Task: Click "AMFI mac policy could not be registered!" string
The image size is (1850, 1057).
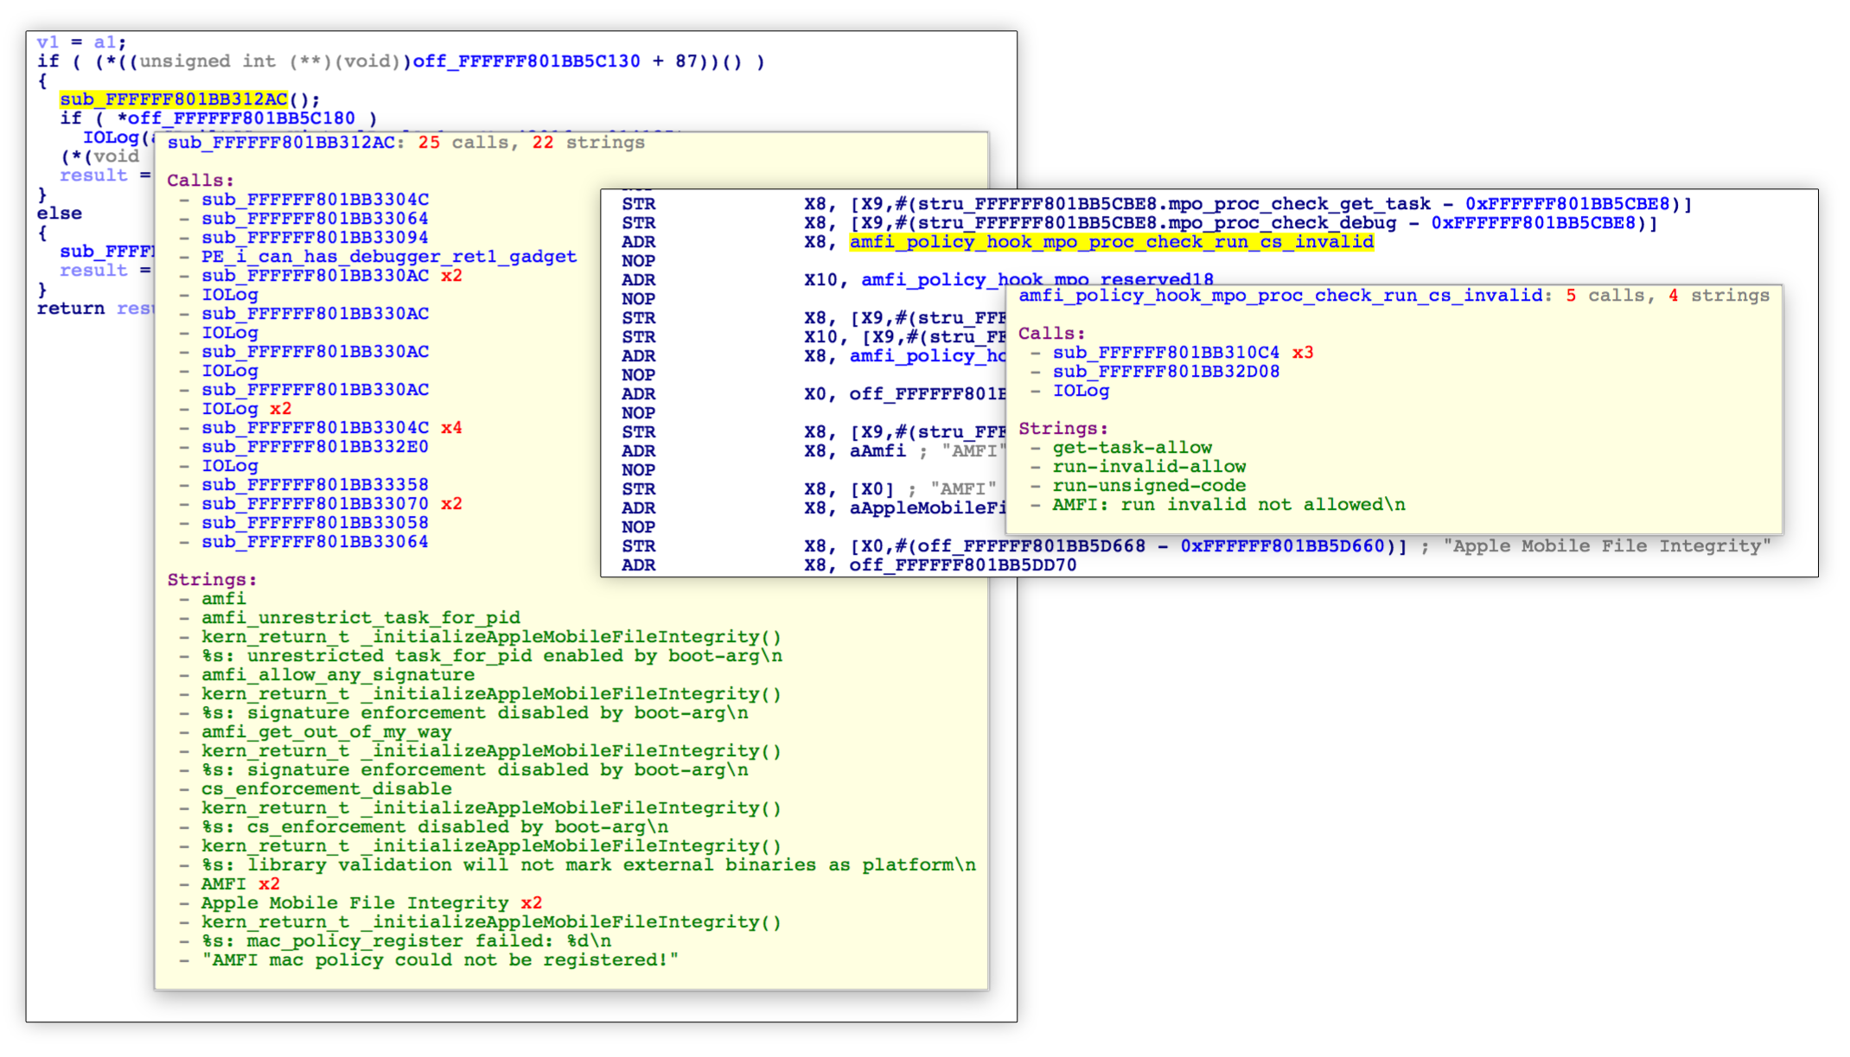Action: tap(440, 960)
